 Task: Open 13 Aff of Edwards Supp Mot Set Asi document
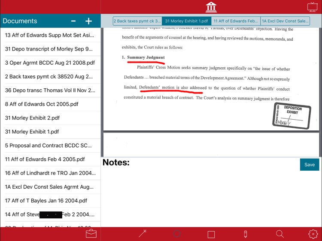point(50,35)
